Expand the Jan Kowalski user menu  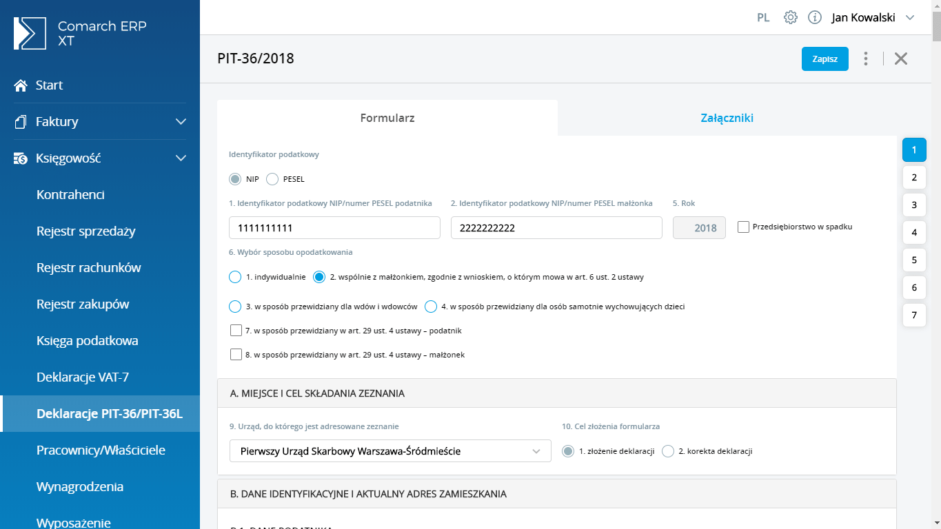pyautogui.click(x=910, y=18)
